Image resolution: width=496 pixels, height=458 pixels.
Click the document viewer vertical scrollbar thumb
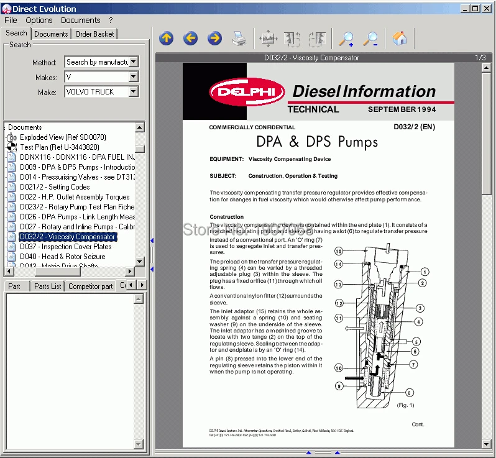tap(487, 134)
